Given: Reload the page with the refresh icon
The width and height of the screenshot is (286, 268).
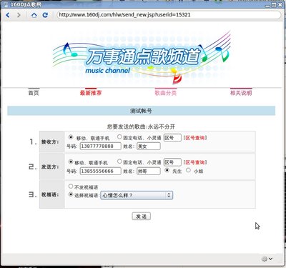Looking at the screenshot, I should pos(45,15).
